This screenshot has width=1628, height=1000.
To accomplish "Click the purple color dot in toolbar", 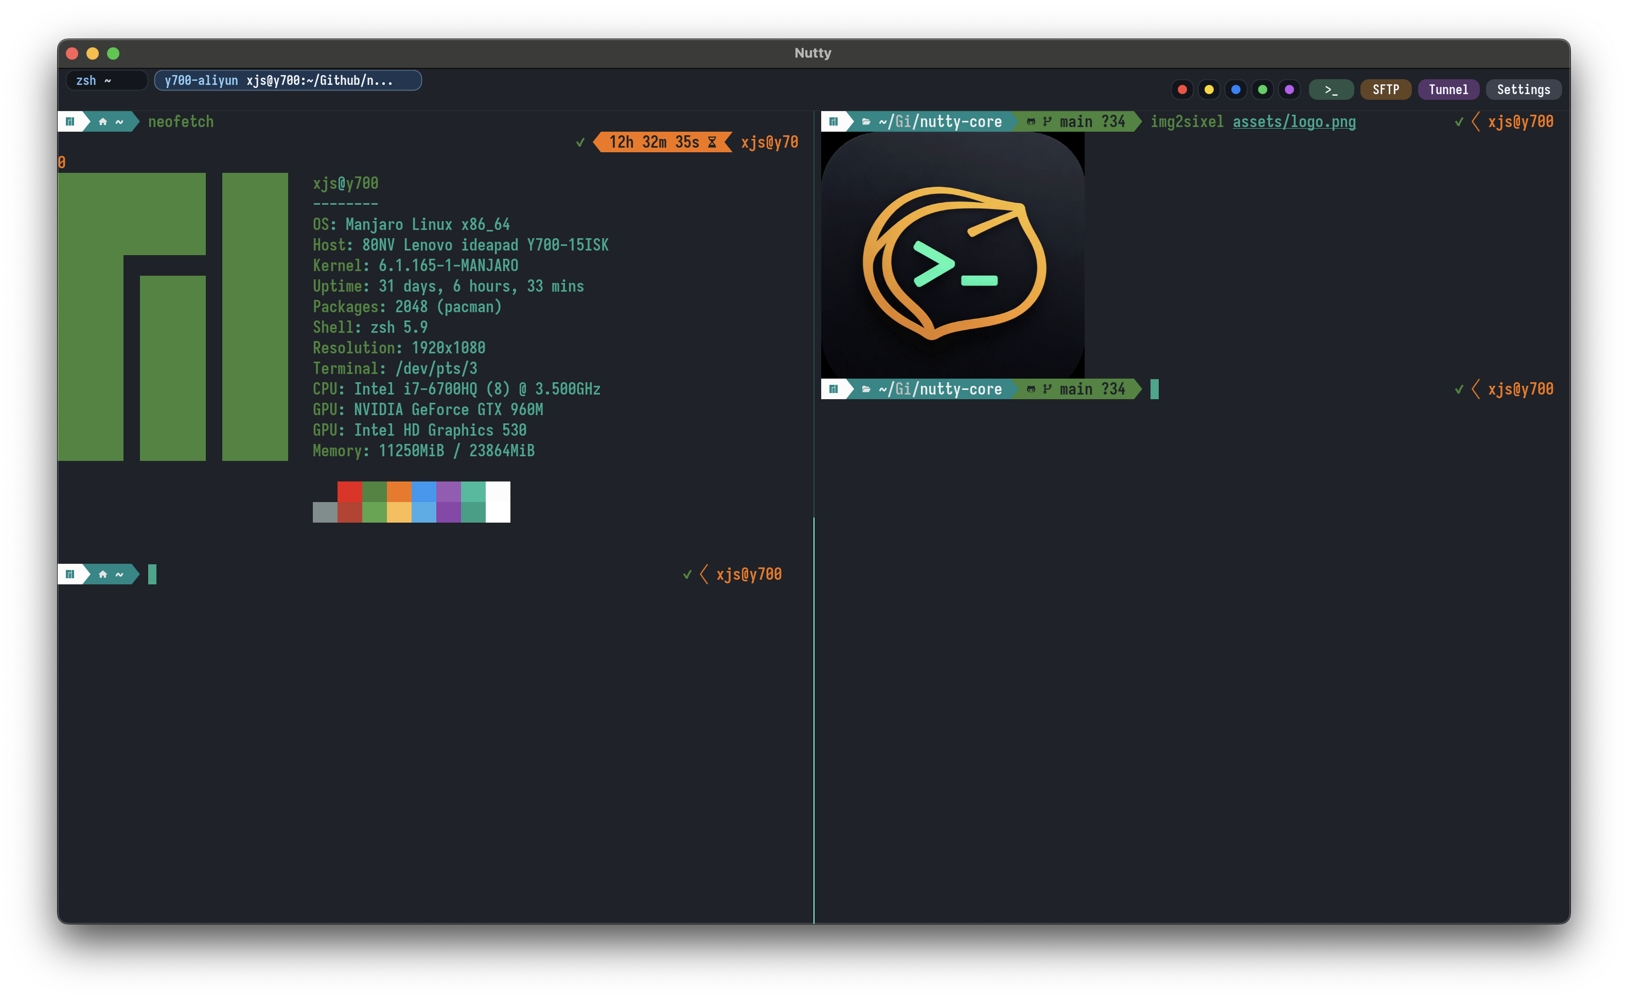I will 1289,90.
